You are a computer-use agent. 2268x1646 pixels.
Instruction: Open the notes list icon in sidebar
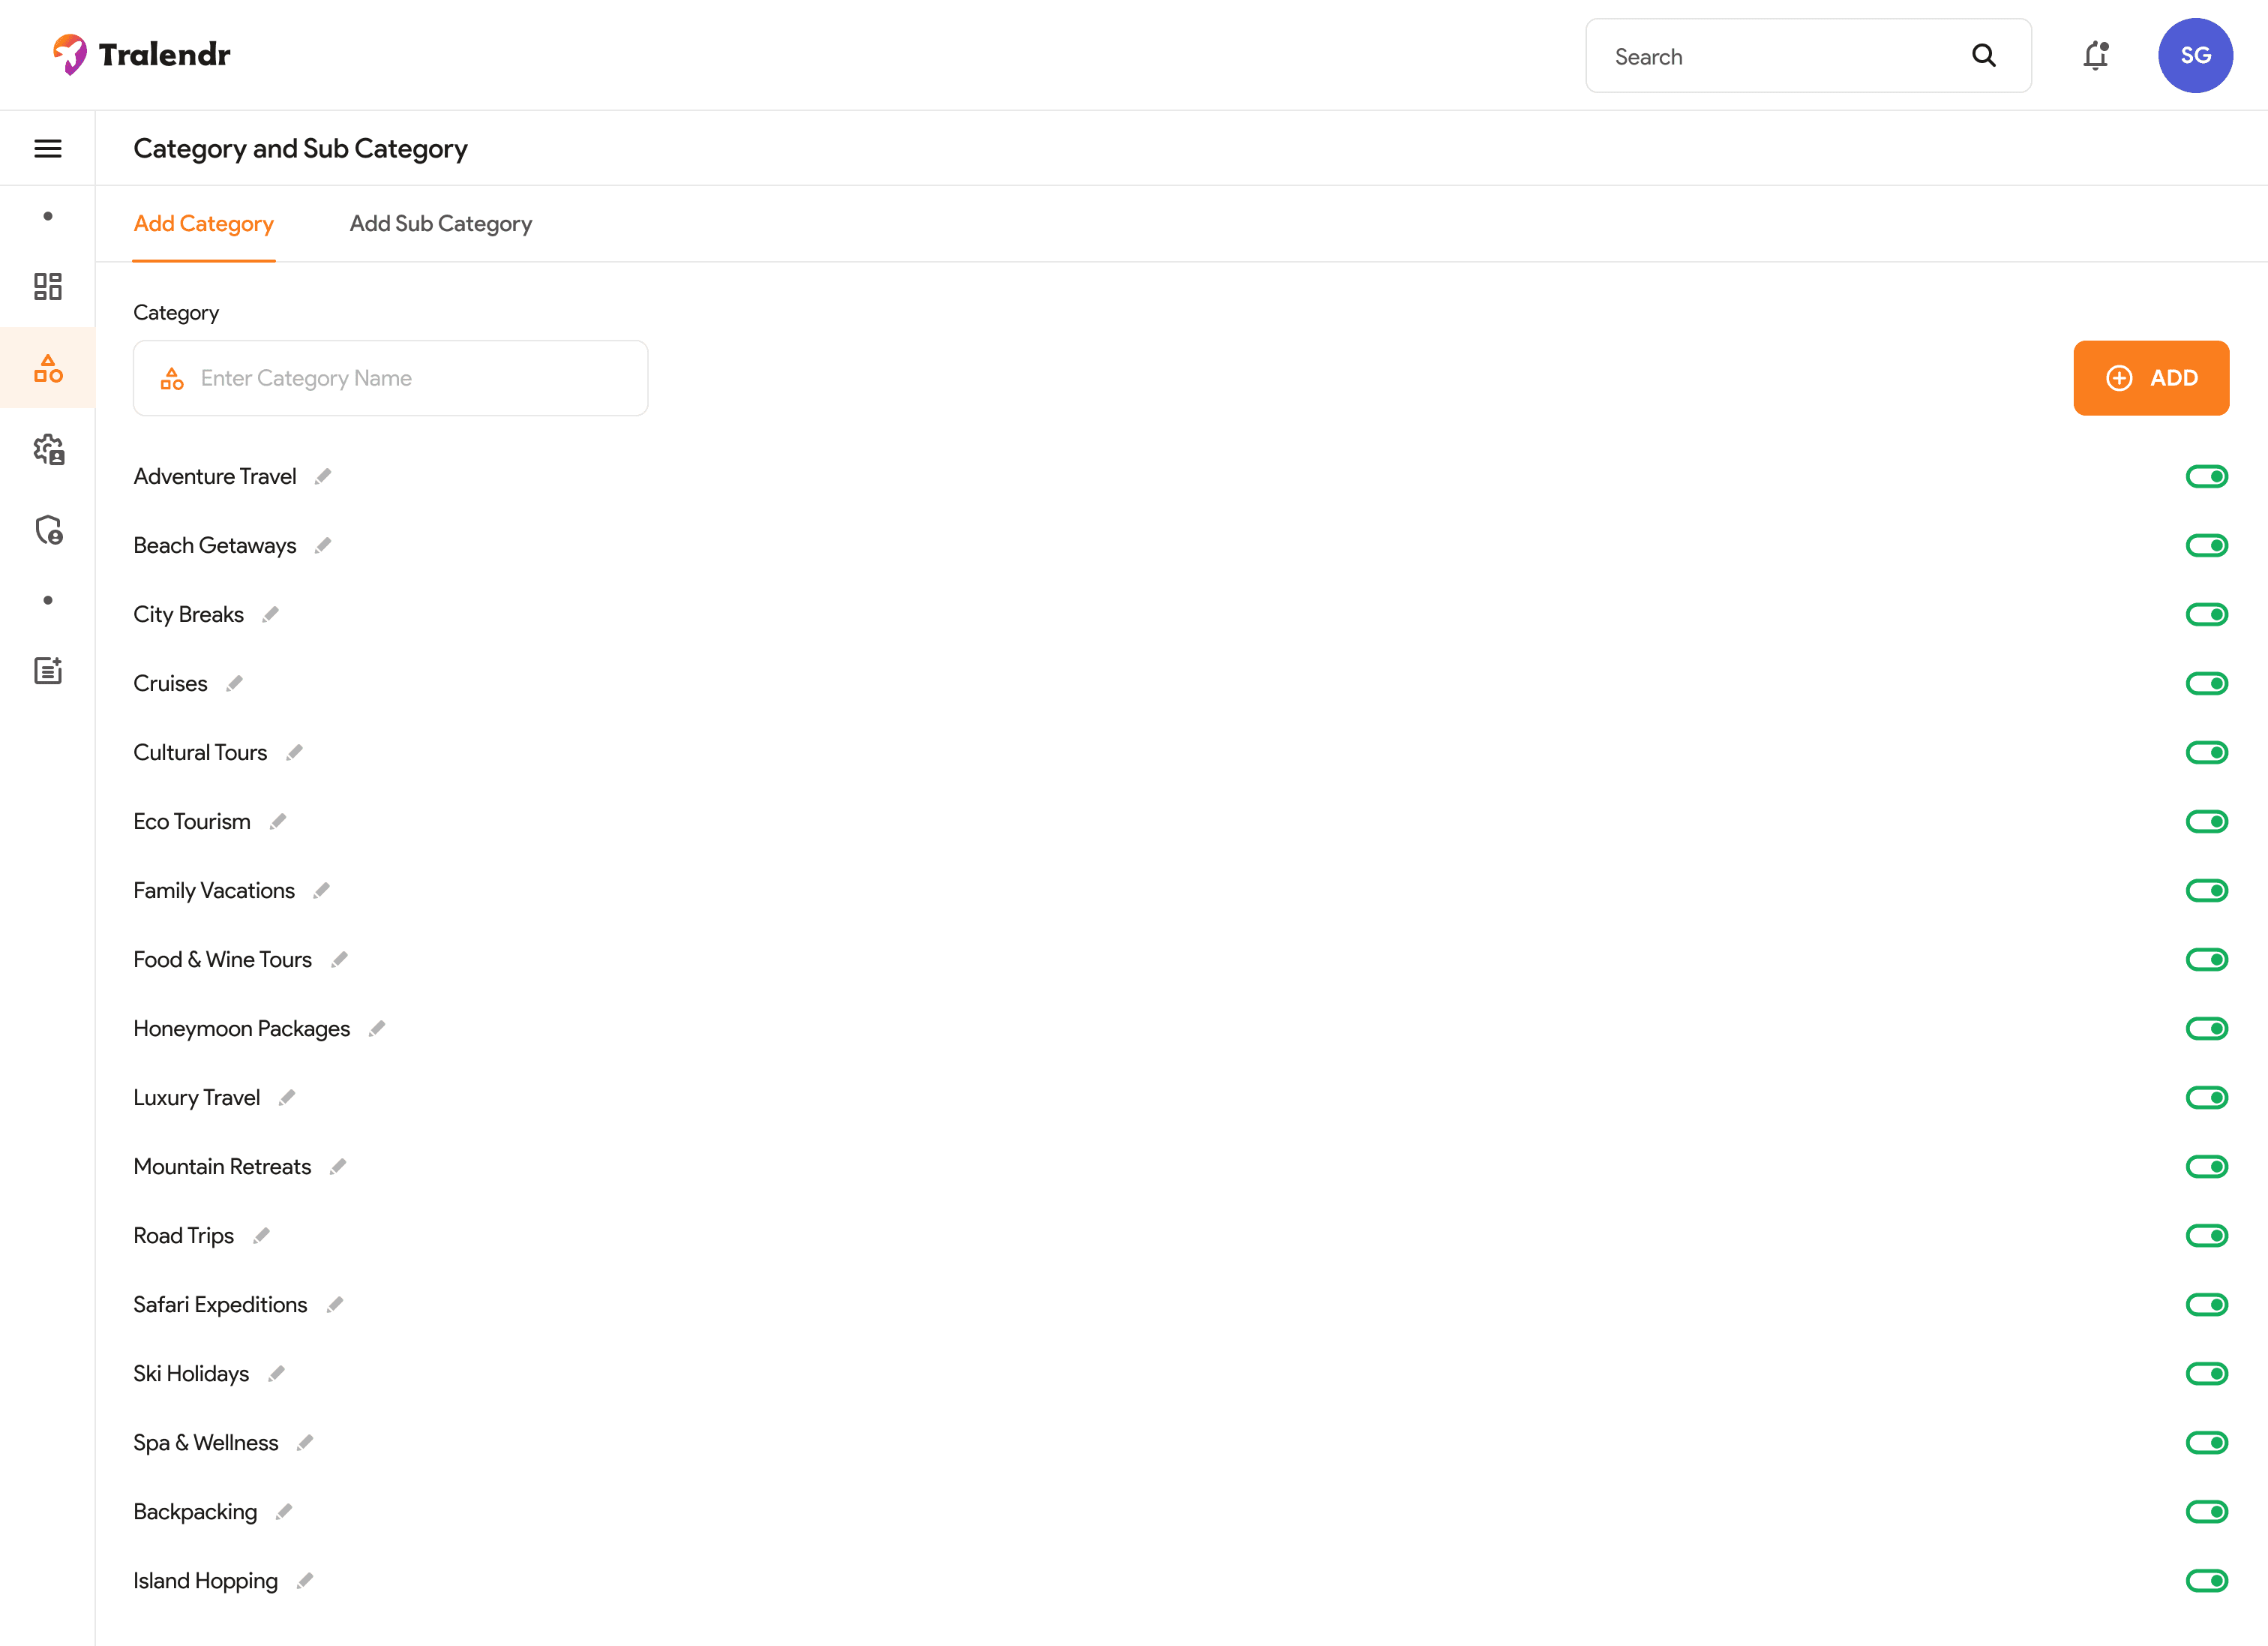click(x=48, y=670)
